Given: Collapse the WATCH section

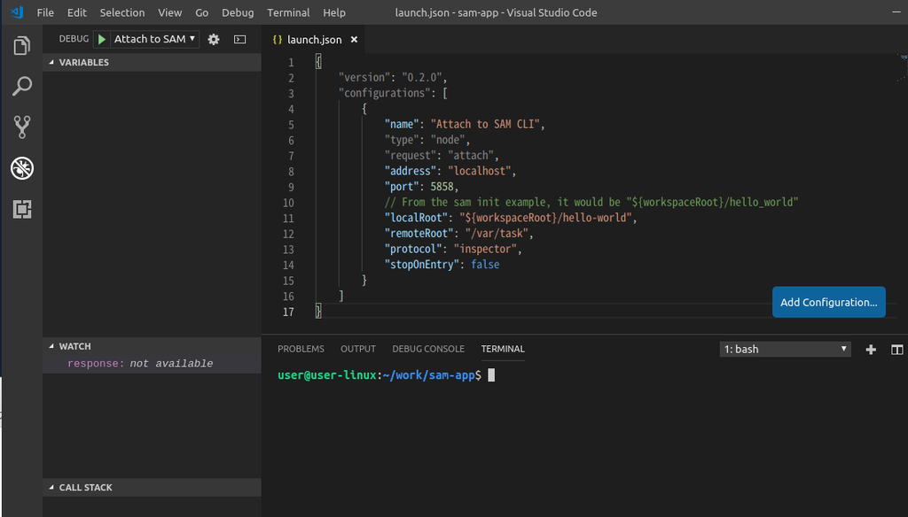Looking at the screenshot, I should (152, 346).
